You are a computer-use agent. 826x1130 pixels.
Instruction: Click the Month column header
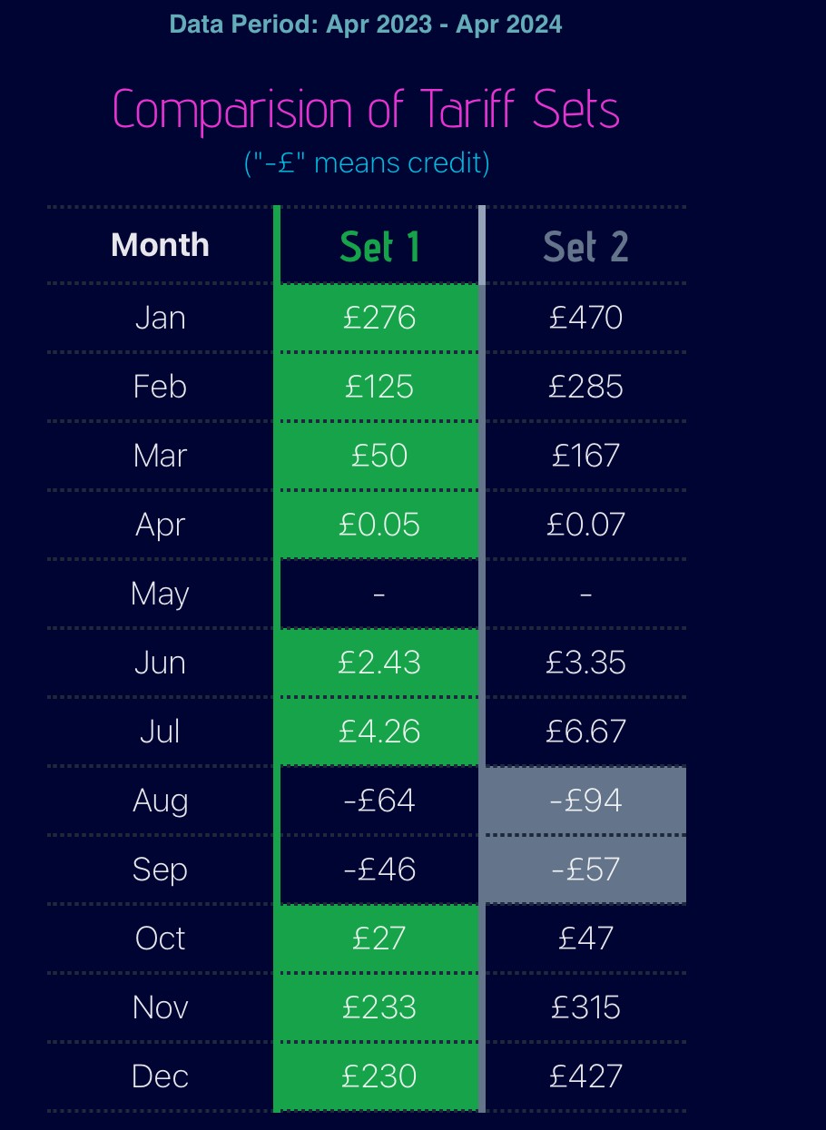[x=160, y=245]
